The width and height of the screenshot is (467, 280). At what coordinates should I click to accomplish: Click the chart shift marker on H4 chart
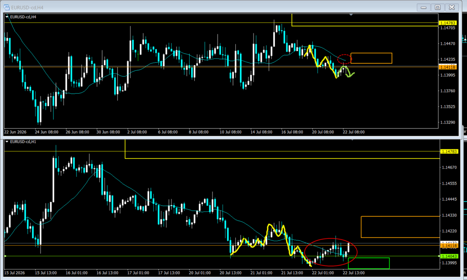[351, 15]
